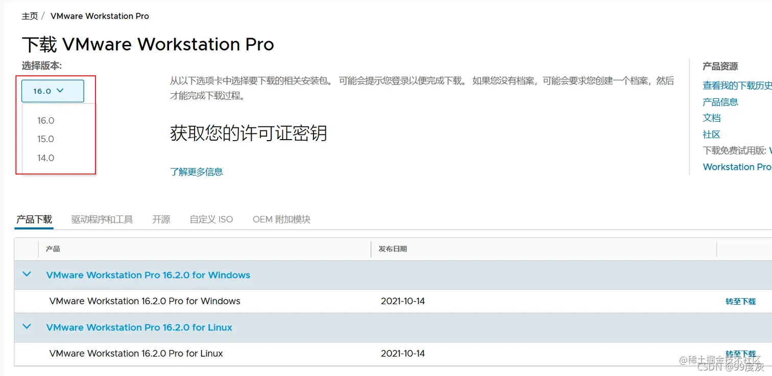
Task: Open 了解更多信息 link
Action: click(x=197, y=172)
